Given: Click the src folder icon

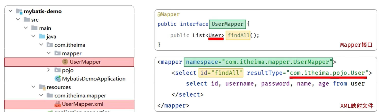Looking at the screenshot, I should point(27,20).
